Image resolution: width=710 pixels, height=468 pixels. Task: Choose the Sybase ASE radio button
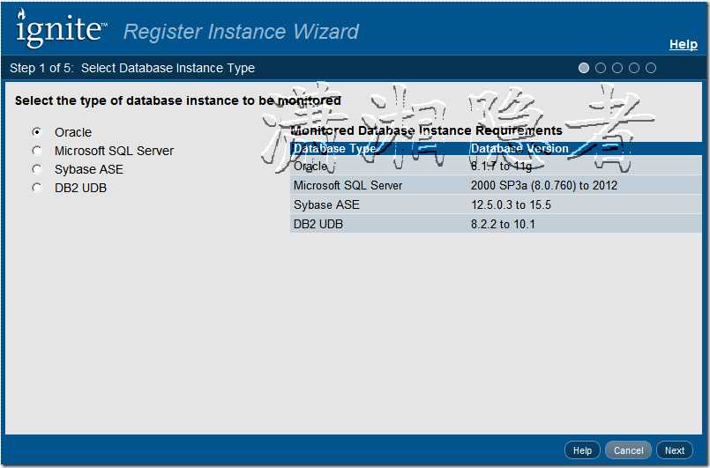tap(37, 169)
